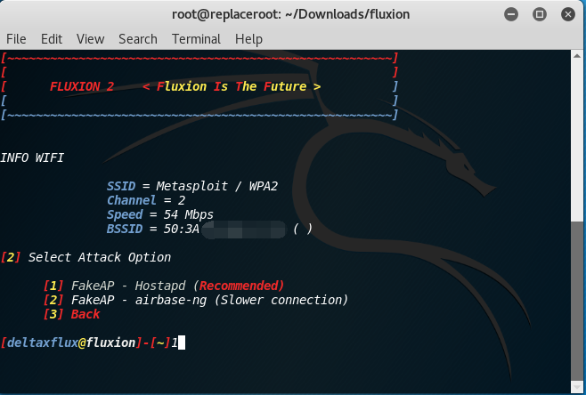Open the View menu
Viewport: 586px width, 395px height.
click(x=91, y=39)
